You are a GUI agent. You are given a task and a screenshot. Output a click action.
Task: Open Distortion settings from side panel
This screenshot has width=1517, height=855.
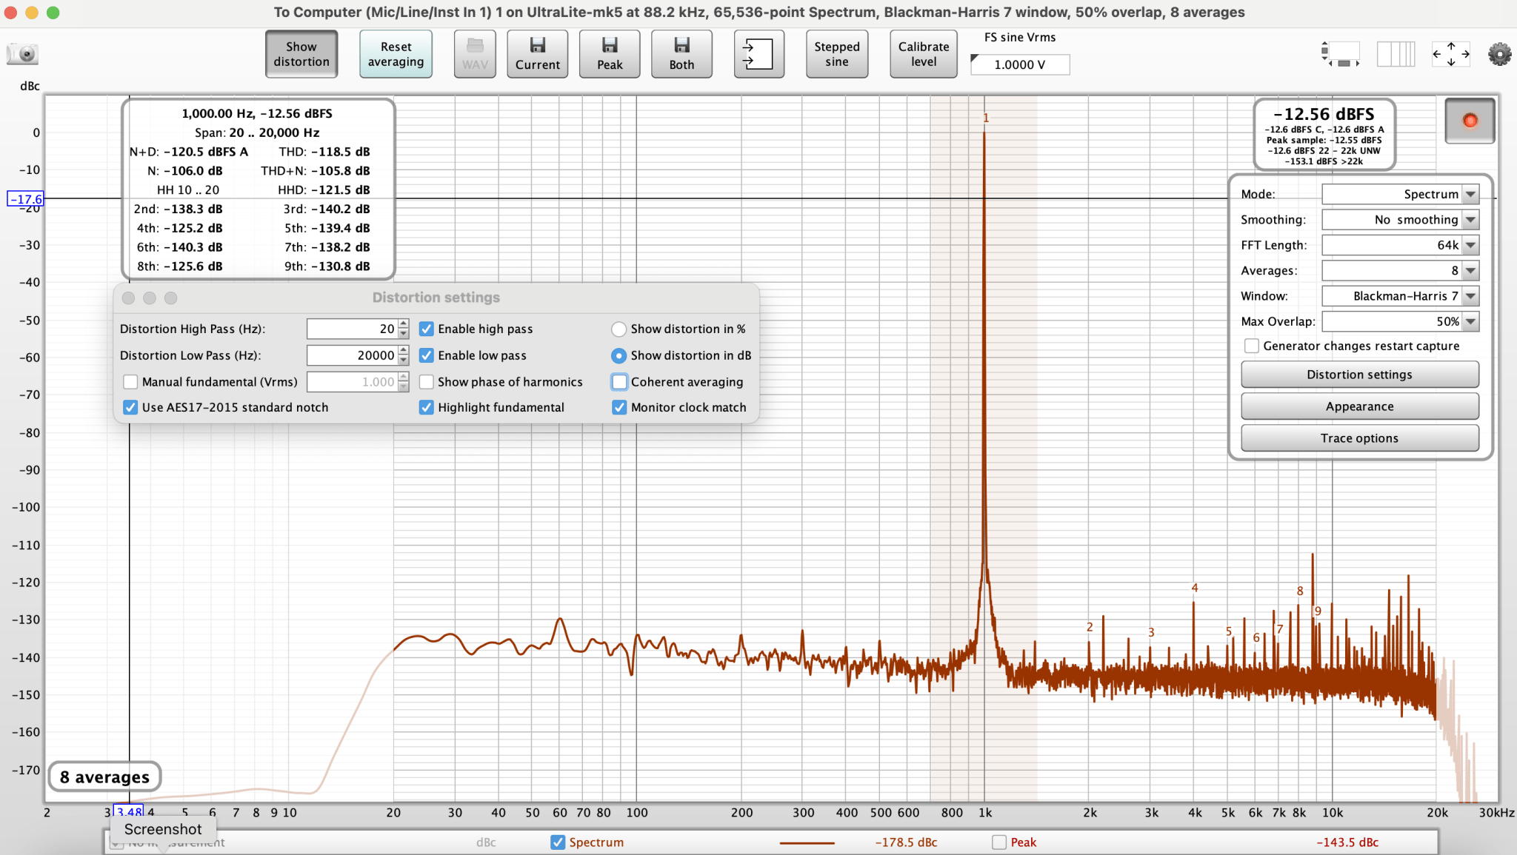1359,375
